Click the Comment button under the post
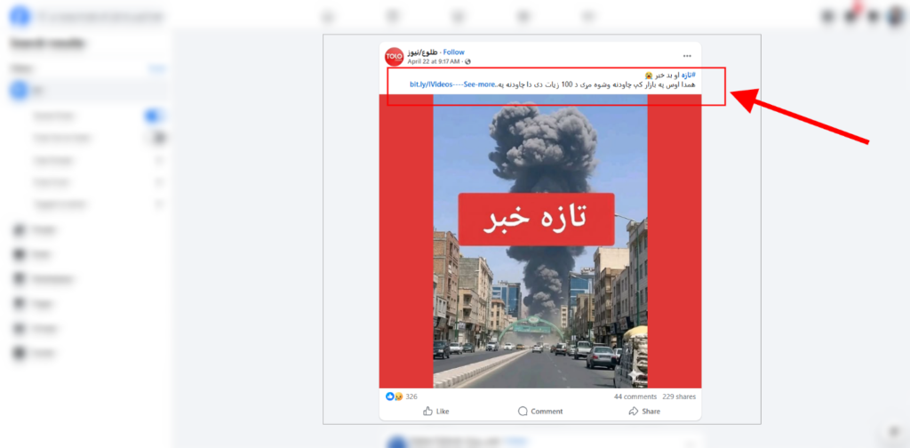Screen dimensions: 910x448 coord(540,411)
